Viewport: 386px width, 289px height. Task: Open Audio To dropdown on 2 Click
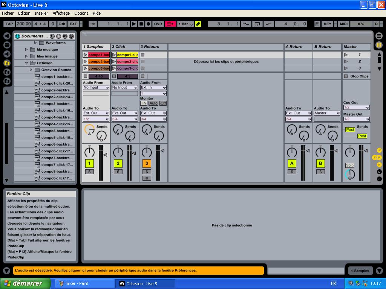click(x=124, y=113)
